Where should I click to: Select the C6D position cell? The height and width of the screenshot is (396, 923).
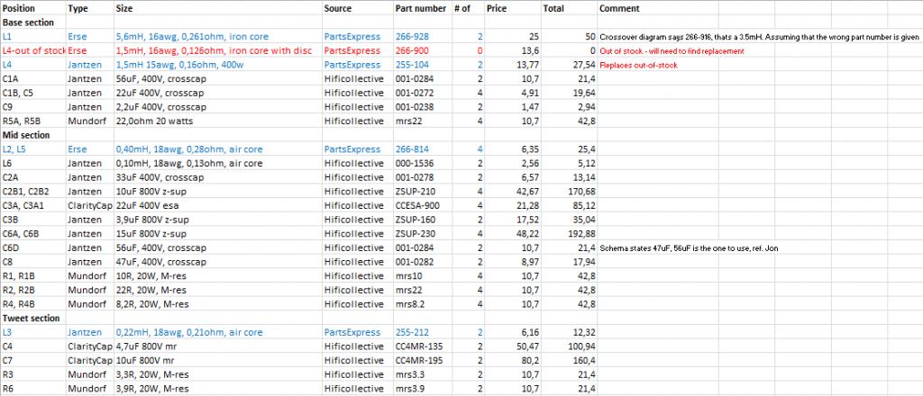coord(33,247)
